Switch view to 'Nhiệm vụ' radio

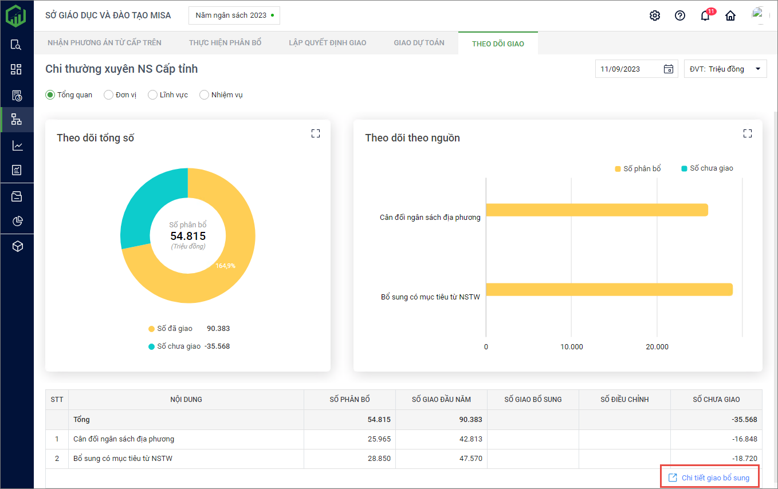click(x=204, y=95)
